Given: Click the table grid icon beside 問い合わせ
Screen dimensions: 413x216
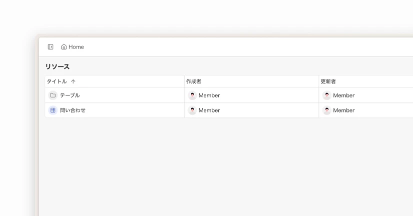Looking at the screenshot, I should click(x=53, y=110).
